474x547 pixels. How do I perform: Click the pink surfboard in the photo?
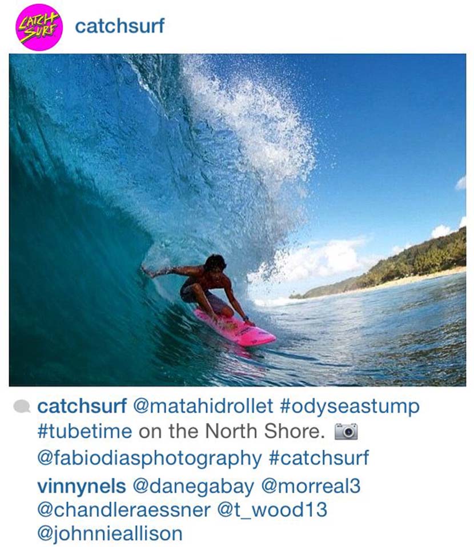coord(235,328)
